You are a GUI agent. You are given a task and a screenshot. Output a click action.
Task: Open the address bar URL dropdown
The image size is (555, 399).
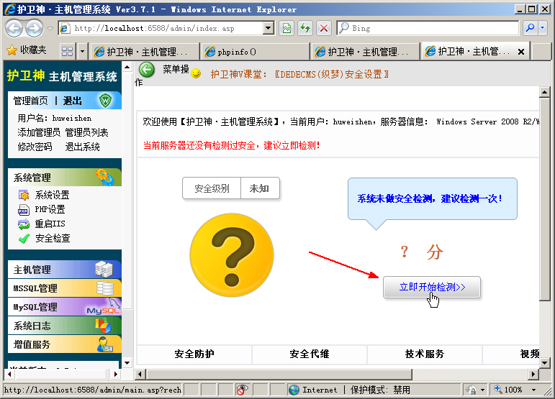click(269, 28)
